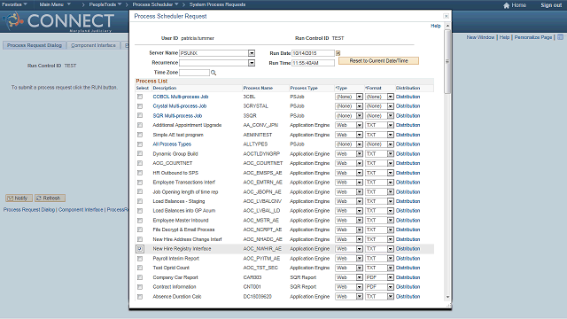Tick the Dynamic Group Build checkbox
Screen dimensions: 567x319
[x=140, y=153]
